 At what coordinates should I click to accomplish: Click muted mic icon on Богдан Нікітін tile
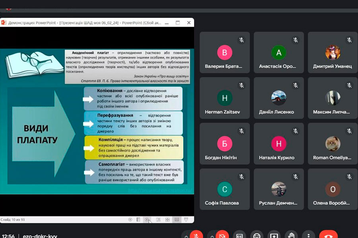[241, 131]
